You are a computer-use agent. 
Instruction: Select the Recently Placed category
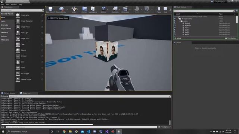coord(7,14)
